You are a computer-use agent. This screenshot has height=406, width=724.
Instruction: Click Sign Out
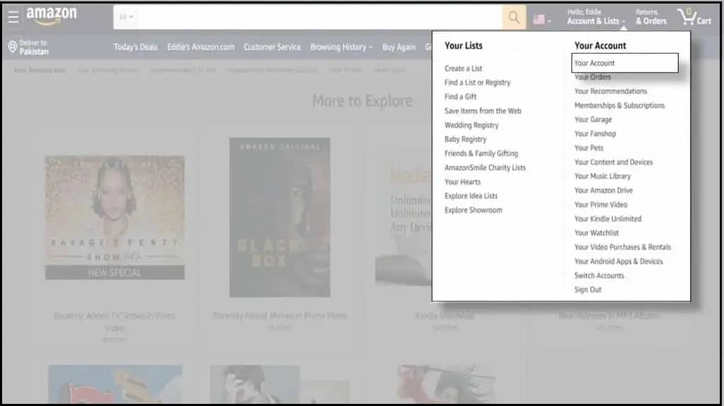tap(588, 289)
